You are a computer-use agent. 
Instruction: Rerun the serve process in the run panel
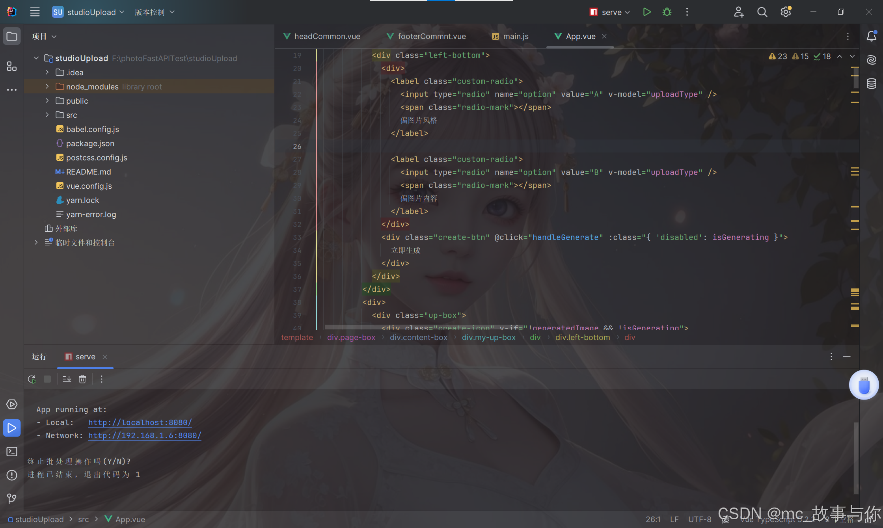tap(32, 379)
